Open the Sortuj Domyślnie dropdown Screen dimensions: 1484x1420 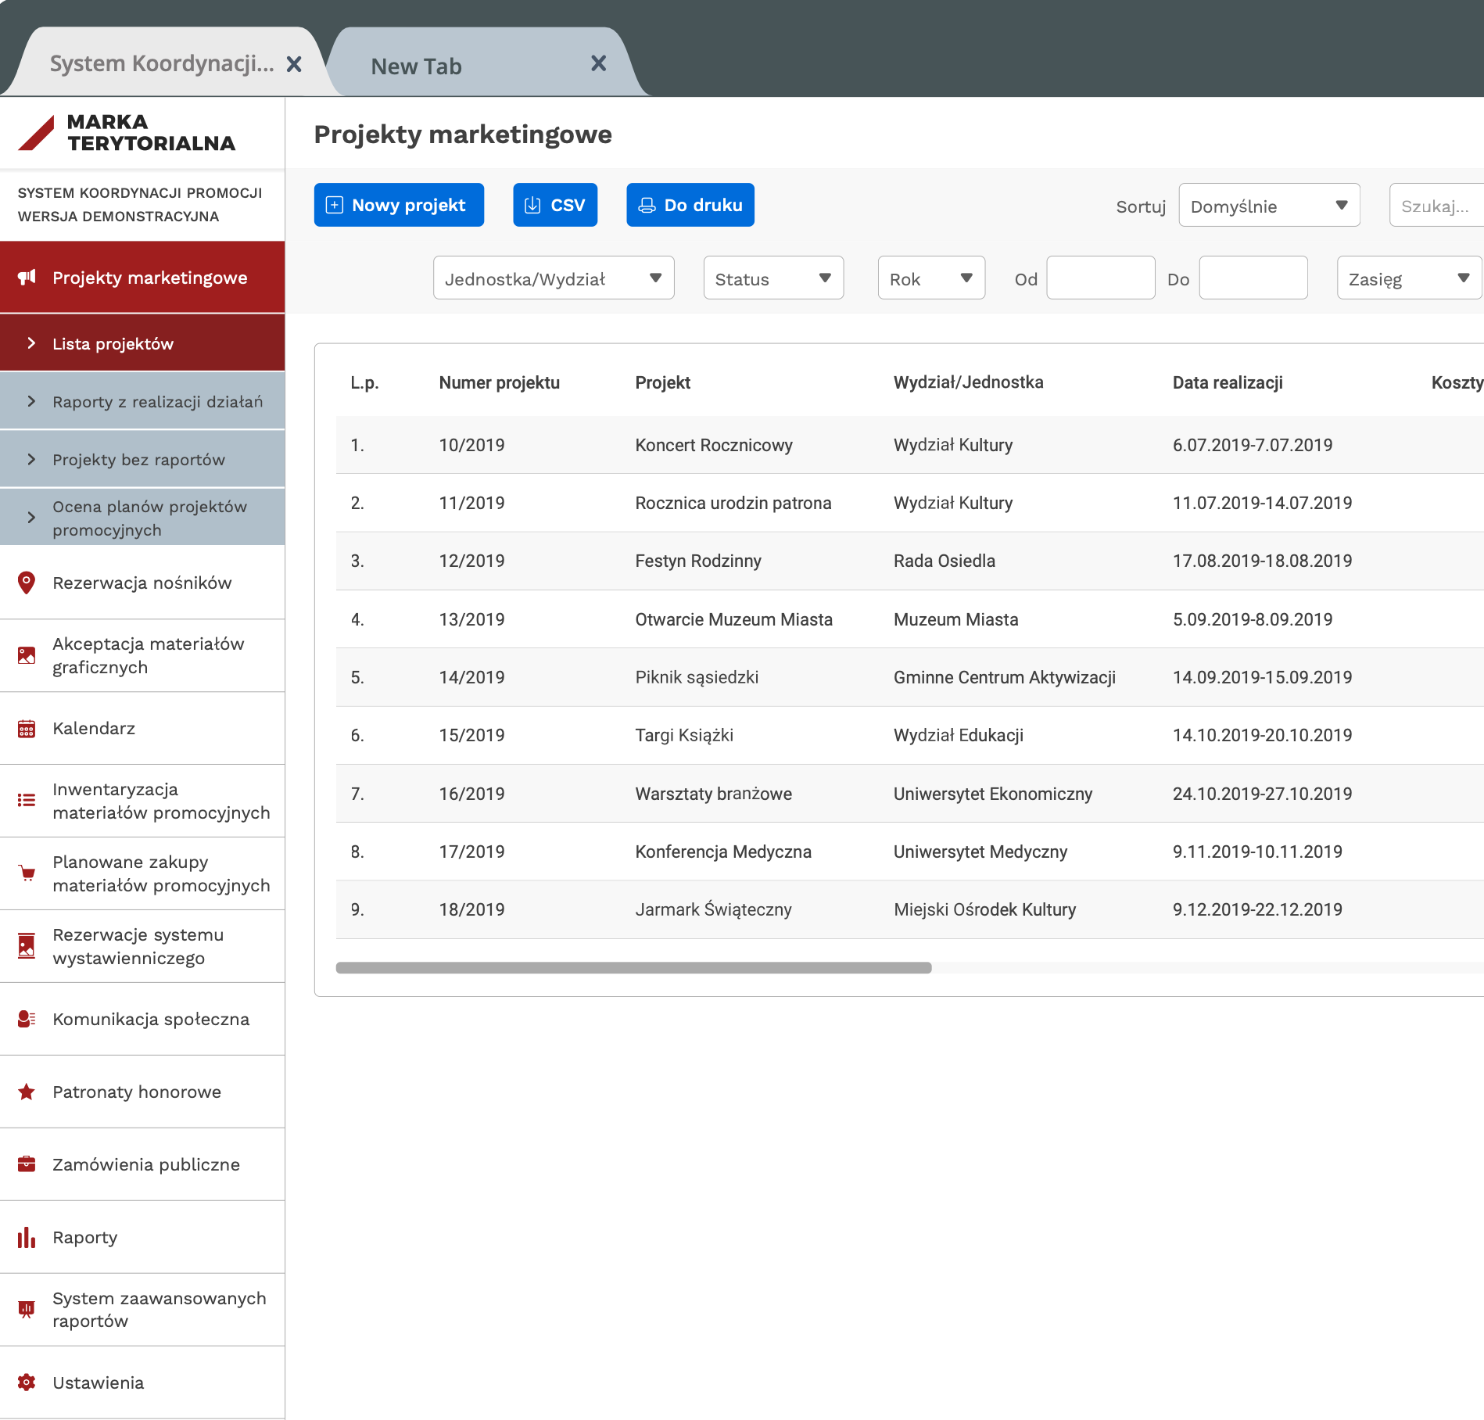1269,206
